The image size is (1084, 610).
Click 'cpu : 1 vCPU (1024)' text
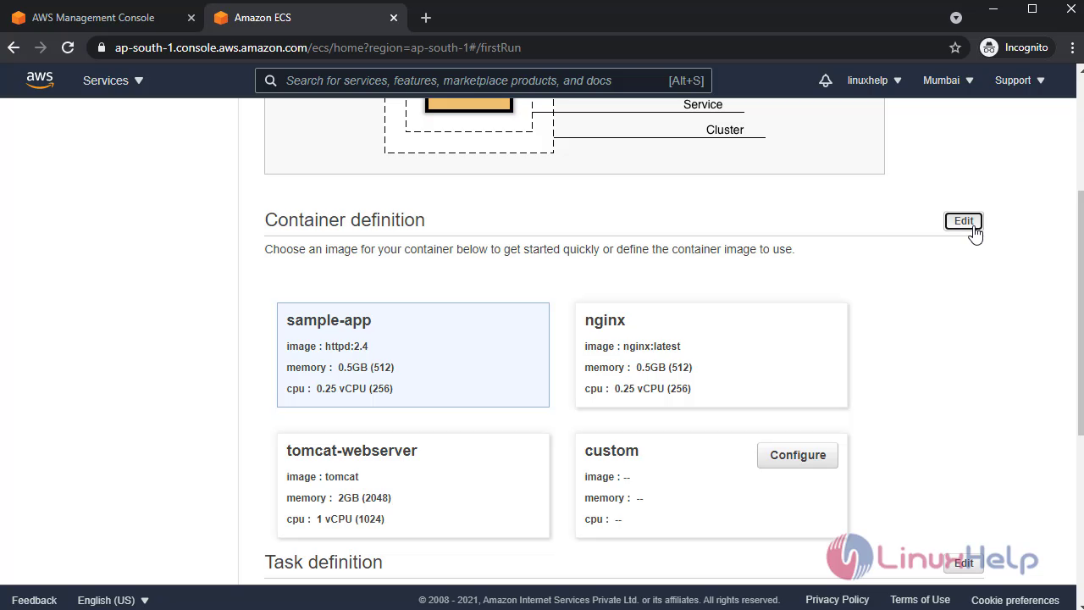(335, 519)
